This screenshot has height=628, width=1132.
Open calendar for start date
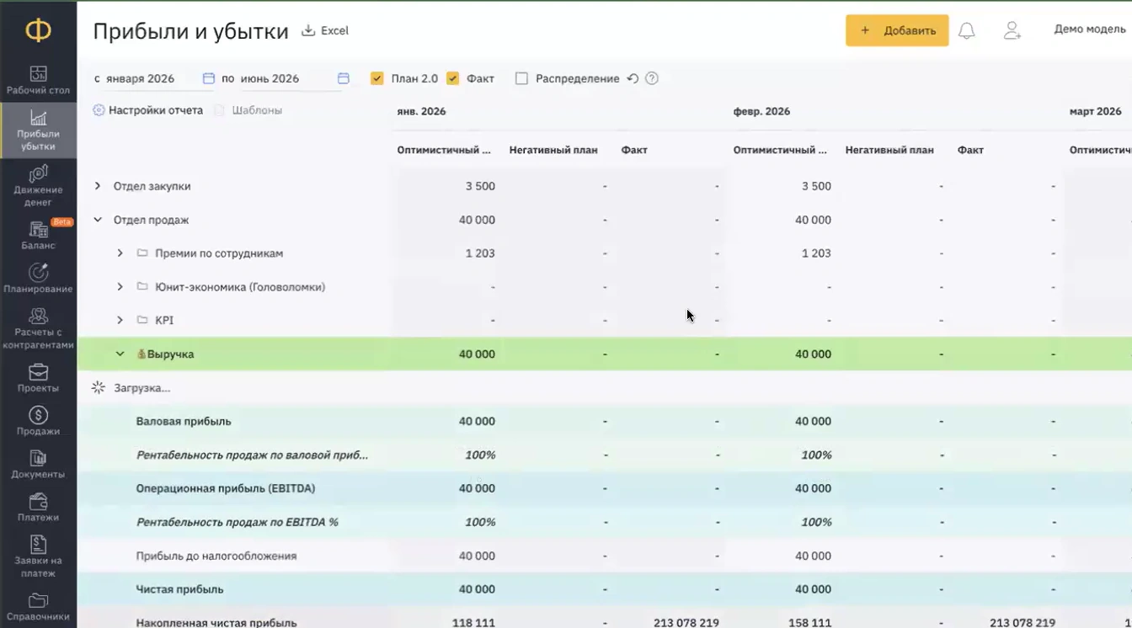click(x=209, y=78)
